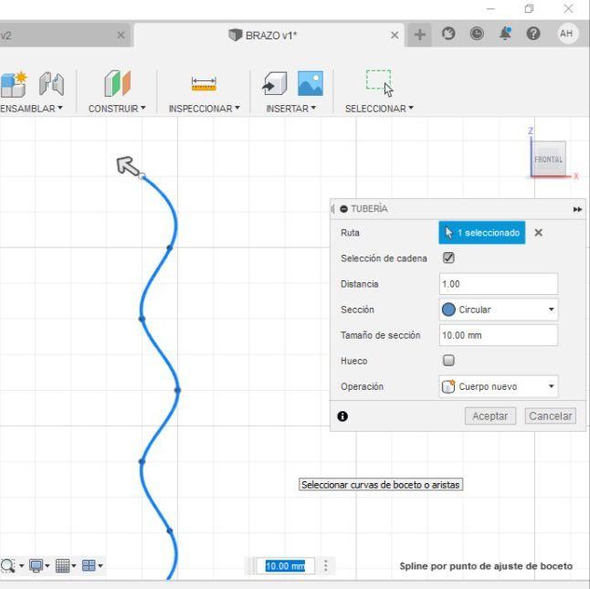
Task: Open the job status clock icon
Action: pos(477,34)
